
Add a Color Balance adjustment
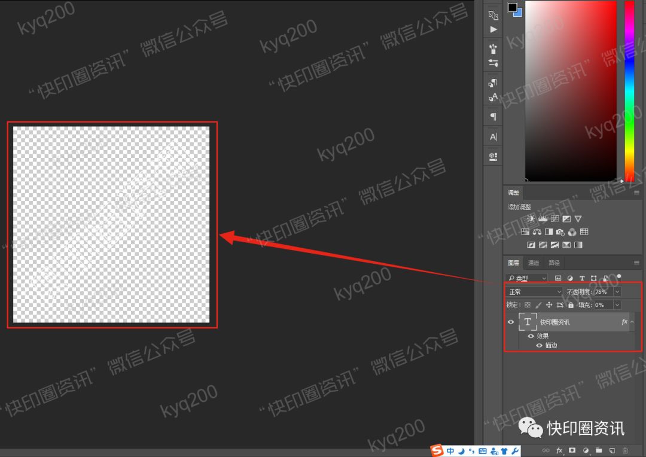pos(537,232)
